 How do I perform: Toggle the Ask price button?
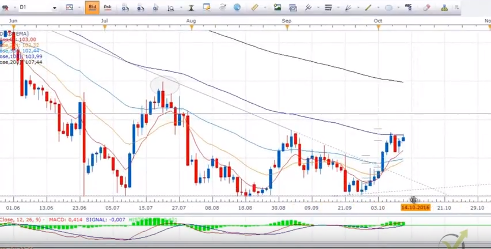[x=108, y=7]
